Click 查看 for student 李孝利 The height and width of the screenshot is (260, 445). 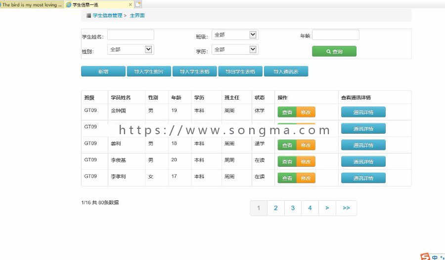click(x=287, y=178)
